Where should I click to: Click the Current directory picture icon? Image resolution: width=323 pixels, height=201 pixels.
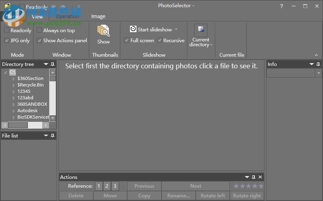pyautogui.click(x=201, y=29)
